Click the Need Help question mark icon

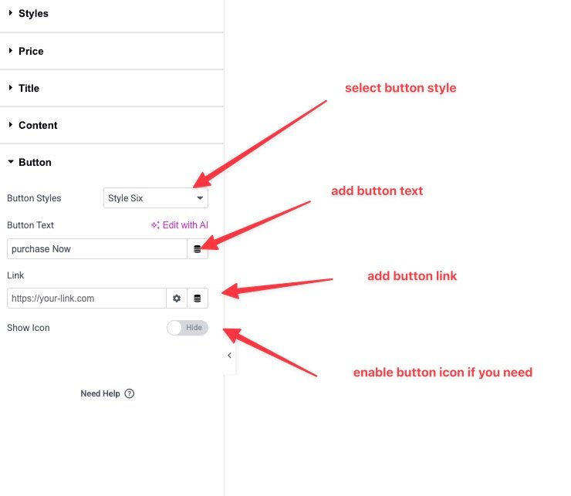[x=129, y=393]
